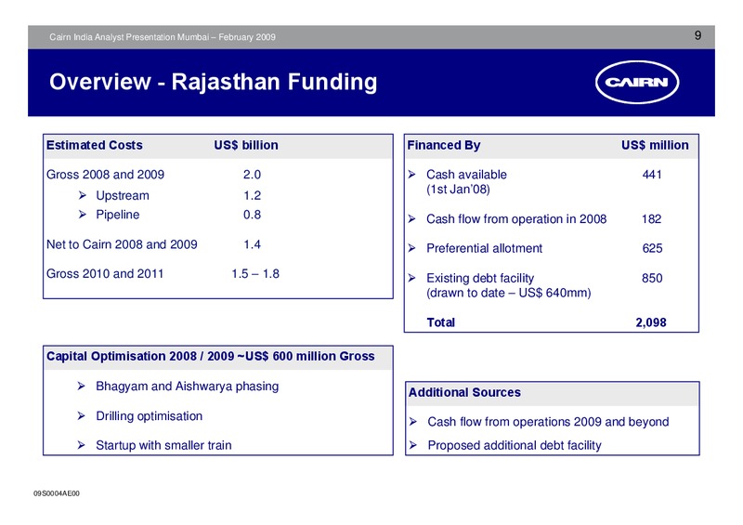This screenshot has height=525, width=743.
Task: Select 'Bhagyam and Aishwarya phasing' text
Action: click(x=188, y=386)
